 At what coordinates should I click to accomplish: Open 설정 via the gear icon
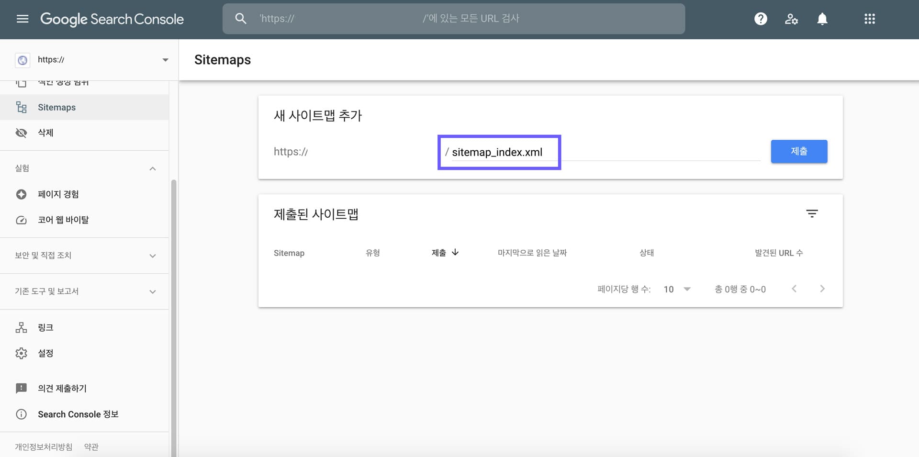[21, 353]
